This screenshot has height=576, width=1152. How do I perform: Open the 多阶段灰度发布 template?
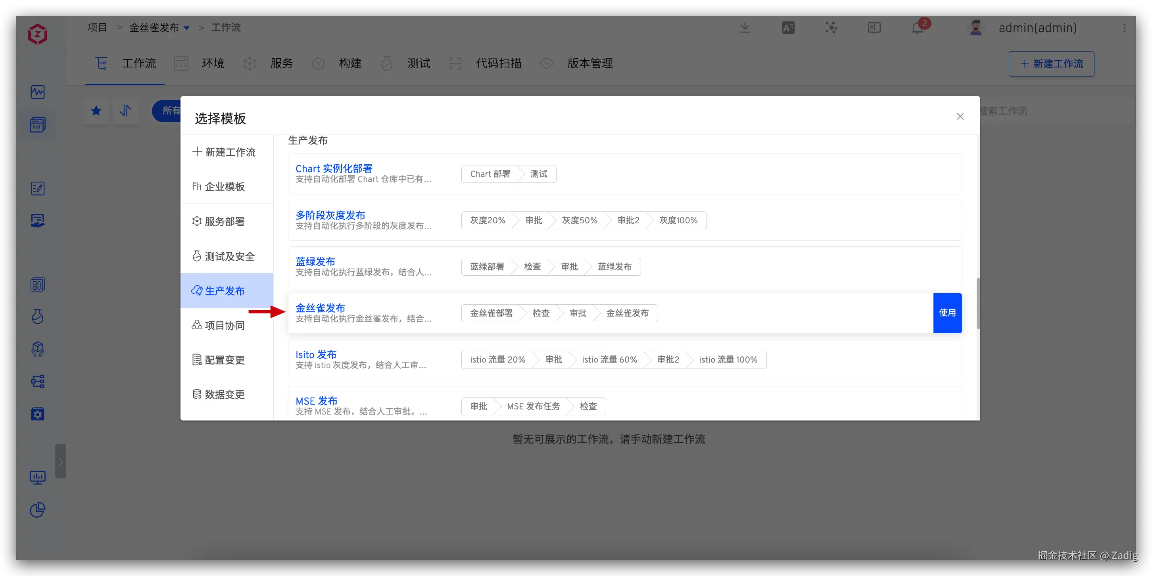coord(330,215)
